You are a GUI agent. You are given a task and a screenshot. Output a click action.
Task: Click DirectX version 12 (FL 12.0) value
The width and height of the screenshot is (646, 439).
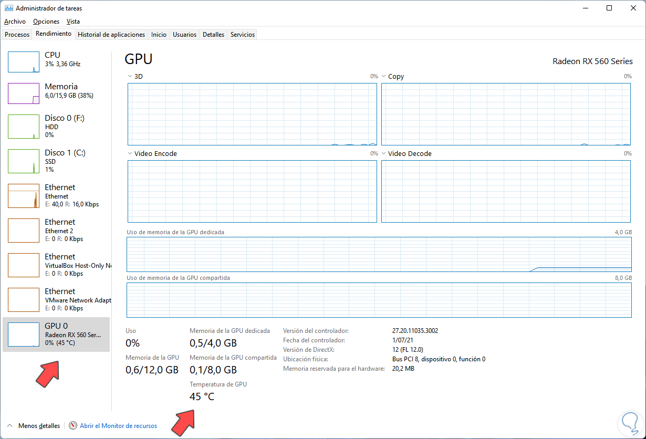[408, 350]
